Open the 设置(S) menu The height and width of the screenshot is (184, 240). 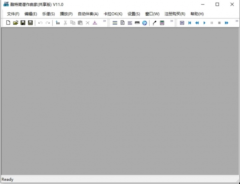coord(134,14)
